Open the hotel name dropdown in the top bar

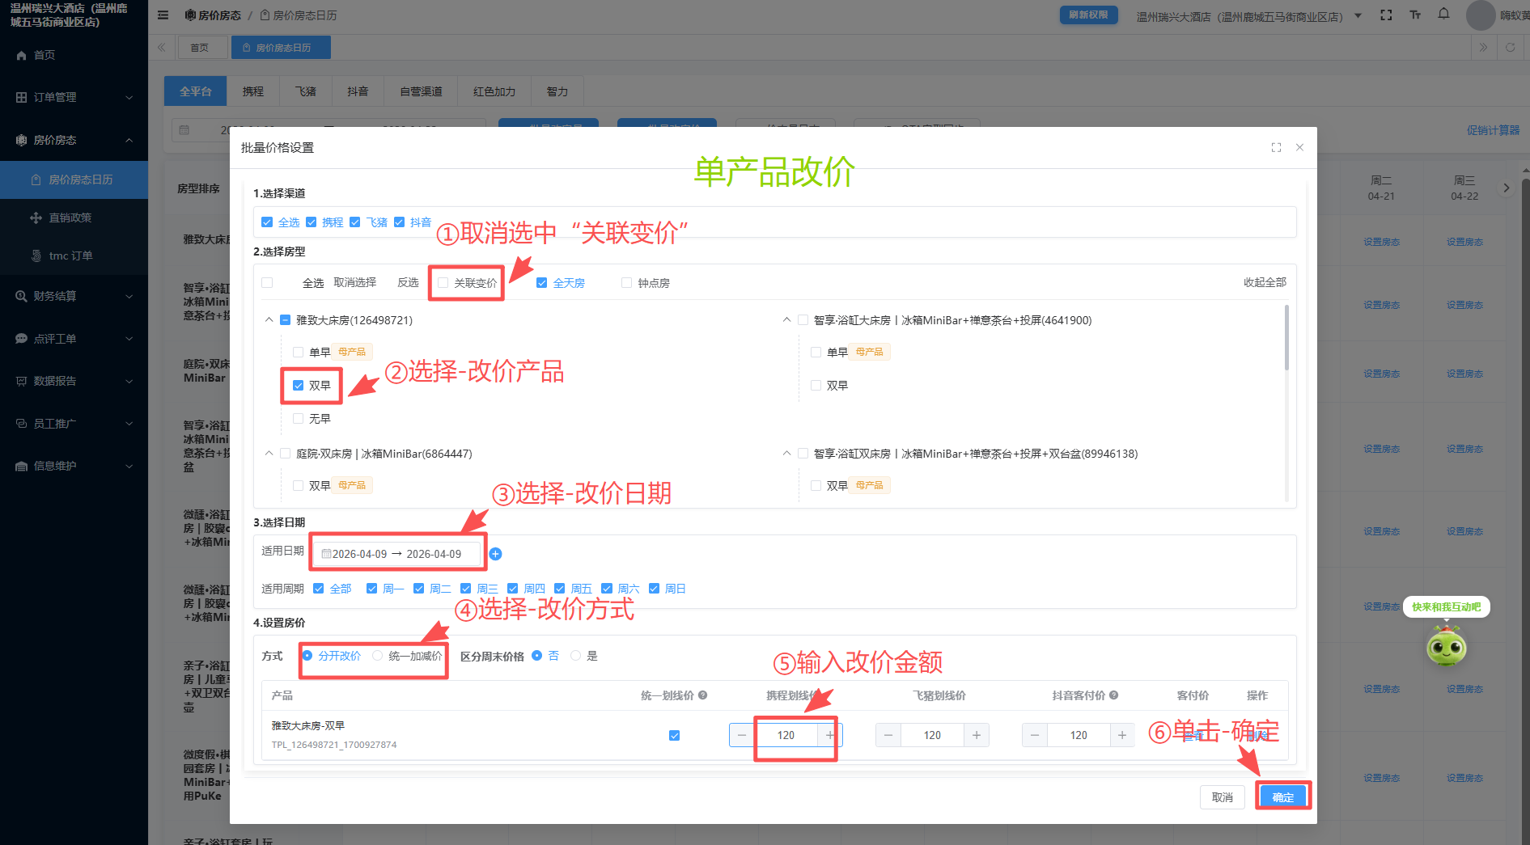[1357, 15]
